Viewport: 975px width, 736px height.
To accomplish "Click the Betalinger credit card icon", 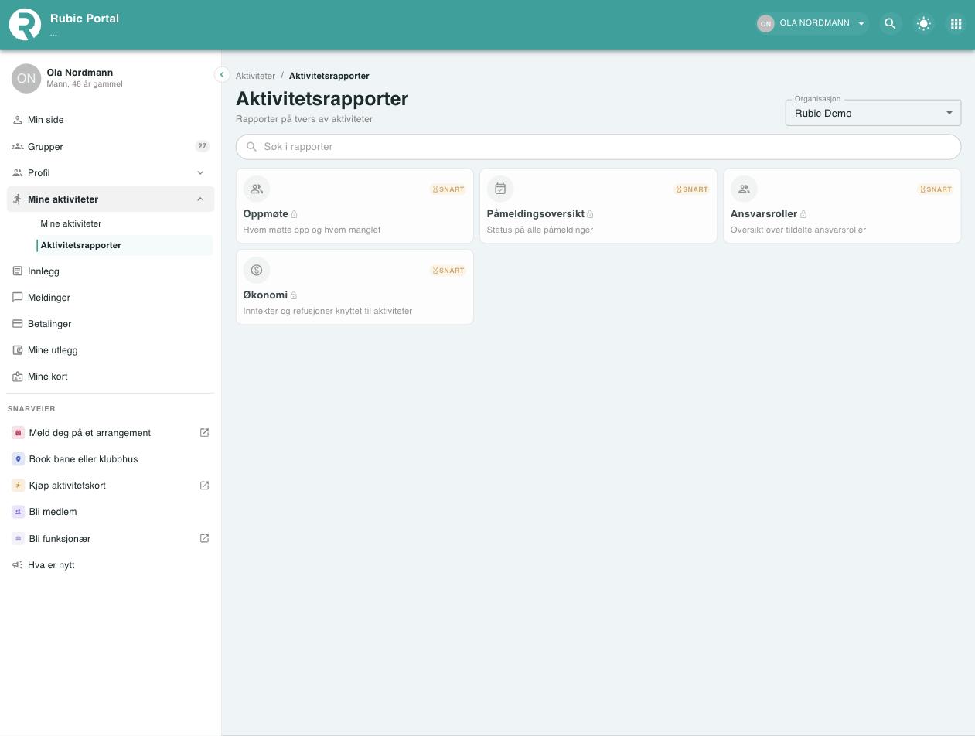I will pyautogui.click(x=18, y=323).
